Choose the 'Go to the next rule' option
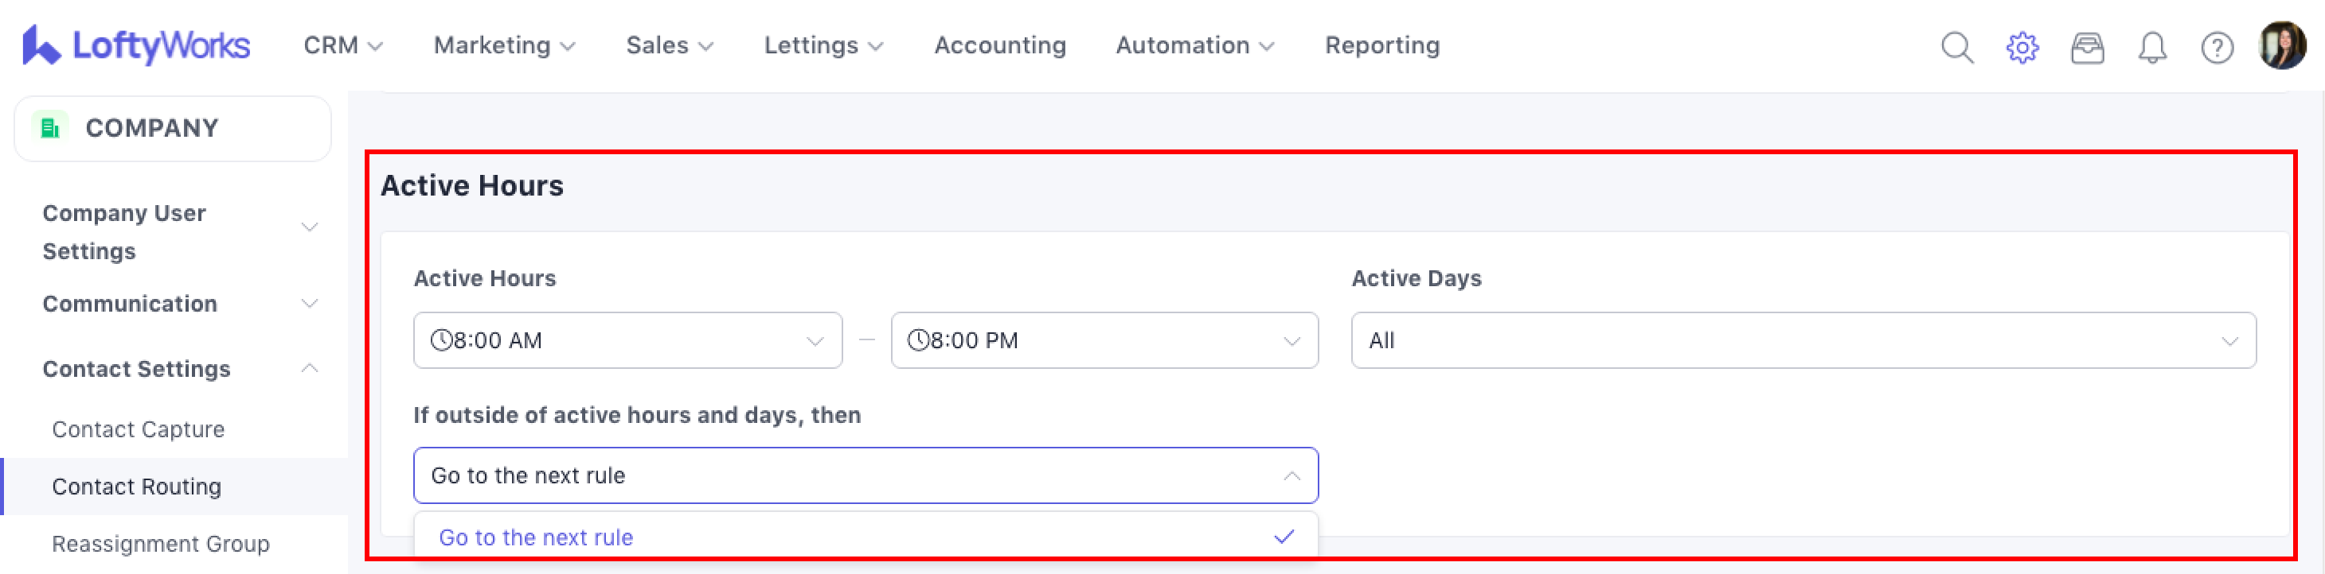 click(x=536, y=537)
